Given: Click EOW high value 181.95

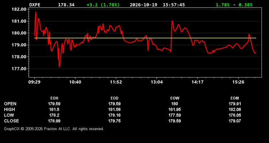Looking at the screenshot, I should point(175,109).
